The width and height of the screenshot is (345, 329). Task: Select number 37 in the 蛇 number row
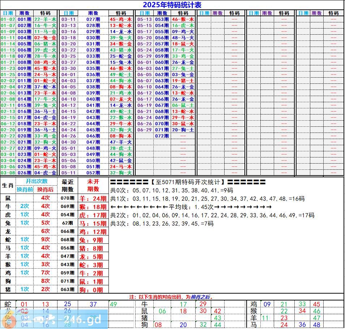93,304
